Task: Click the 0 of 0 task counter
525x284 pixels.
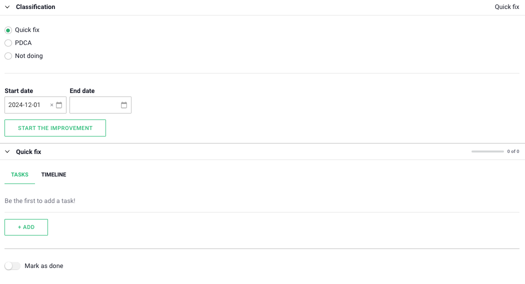Action: 513,151
